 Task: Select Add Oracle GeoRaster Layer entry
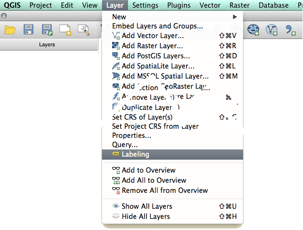(173, 86)
